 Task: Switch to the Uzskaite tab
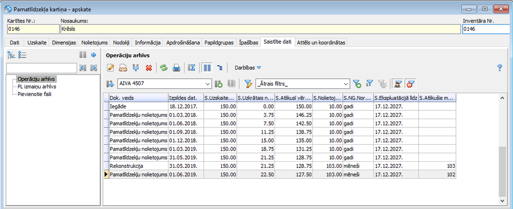click(x=37, y=43)
